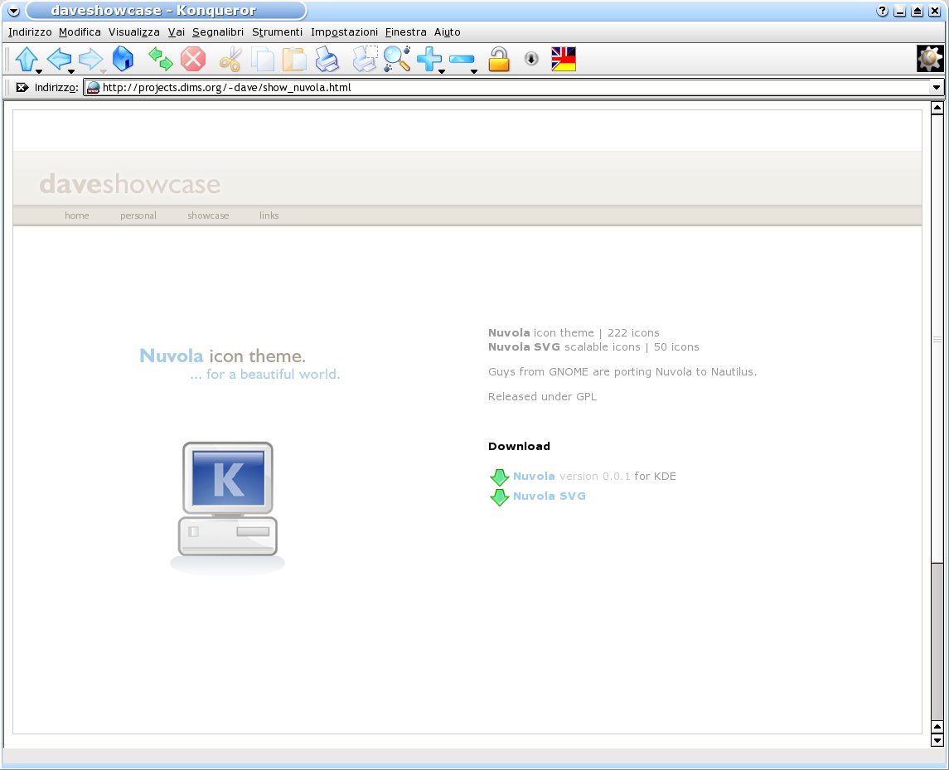
Task: Expand the Up button history dropdown arrow
Action: tap(39, 70)
